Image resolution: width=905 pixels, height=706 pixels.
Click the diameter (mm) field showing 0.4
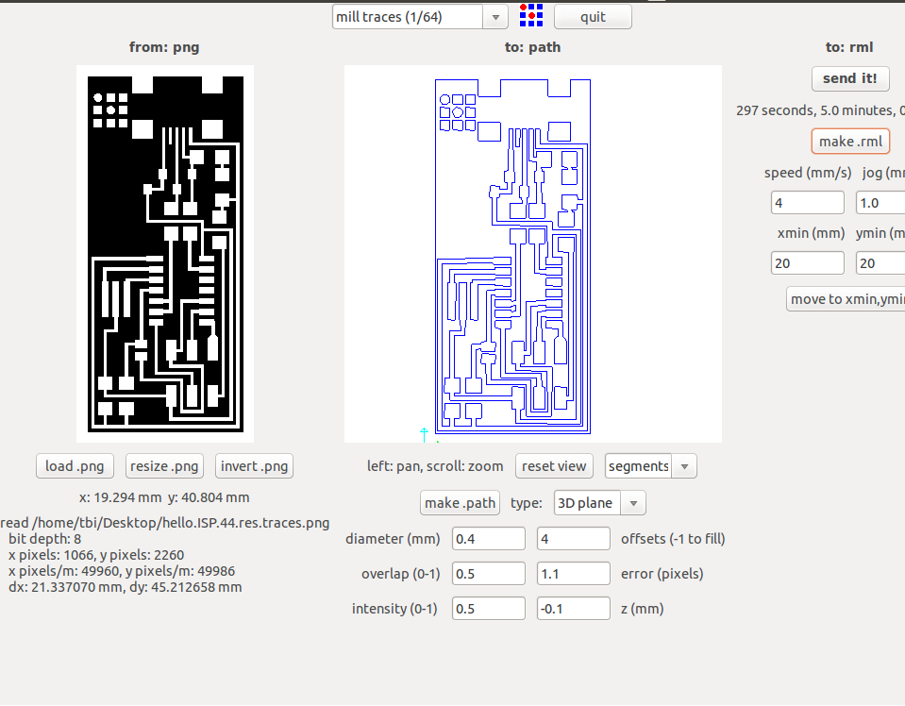pos(488,539)
